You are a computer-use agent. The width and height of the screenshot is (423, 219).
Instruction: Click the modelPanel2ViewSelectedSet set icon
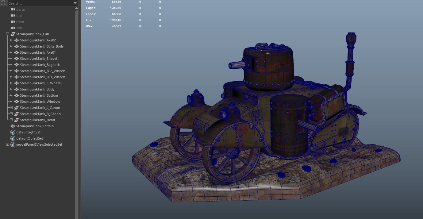coord(13,144)
